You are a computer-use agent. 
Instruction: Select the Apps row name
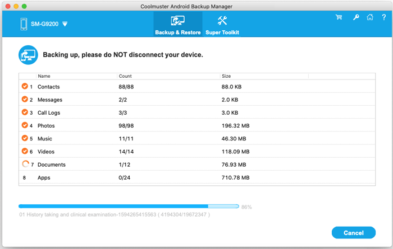pos(44,178)
